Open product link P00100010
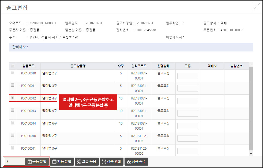263x168 pixels. click(x=28, y=73)
